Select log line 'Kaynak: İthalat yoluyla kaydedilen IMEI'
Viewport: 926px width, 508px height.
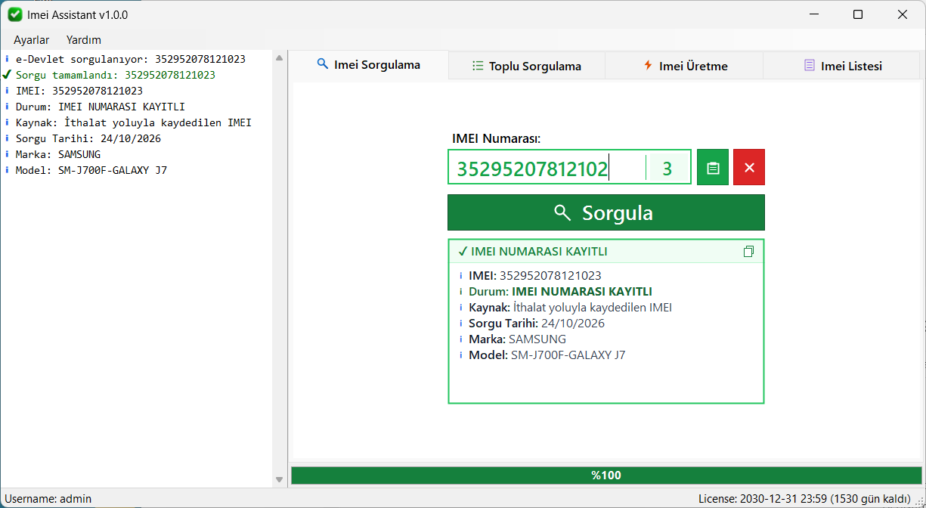(134, 122)
